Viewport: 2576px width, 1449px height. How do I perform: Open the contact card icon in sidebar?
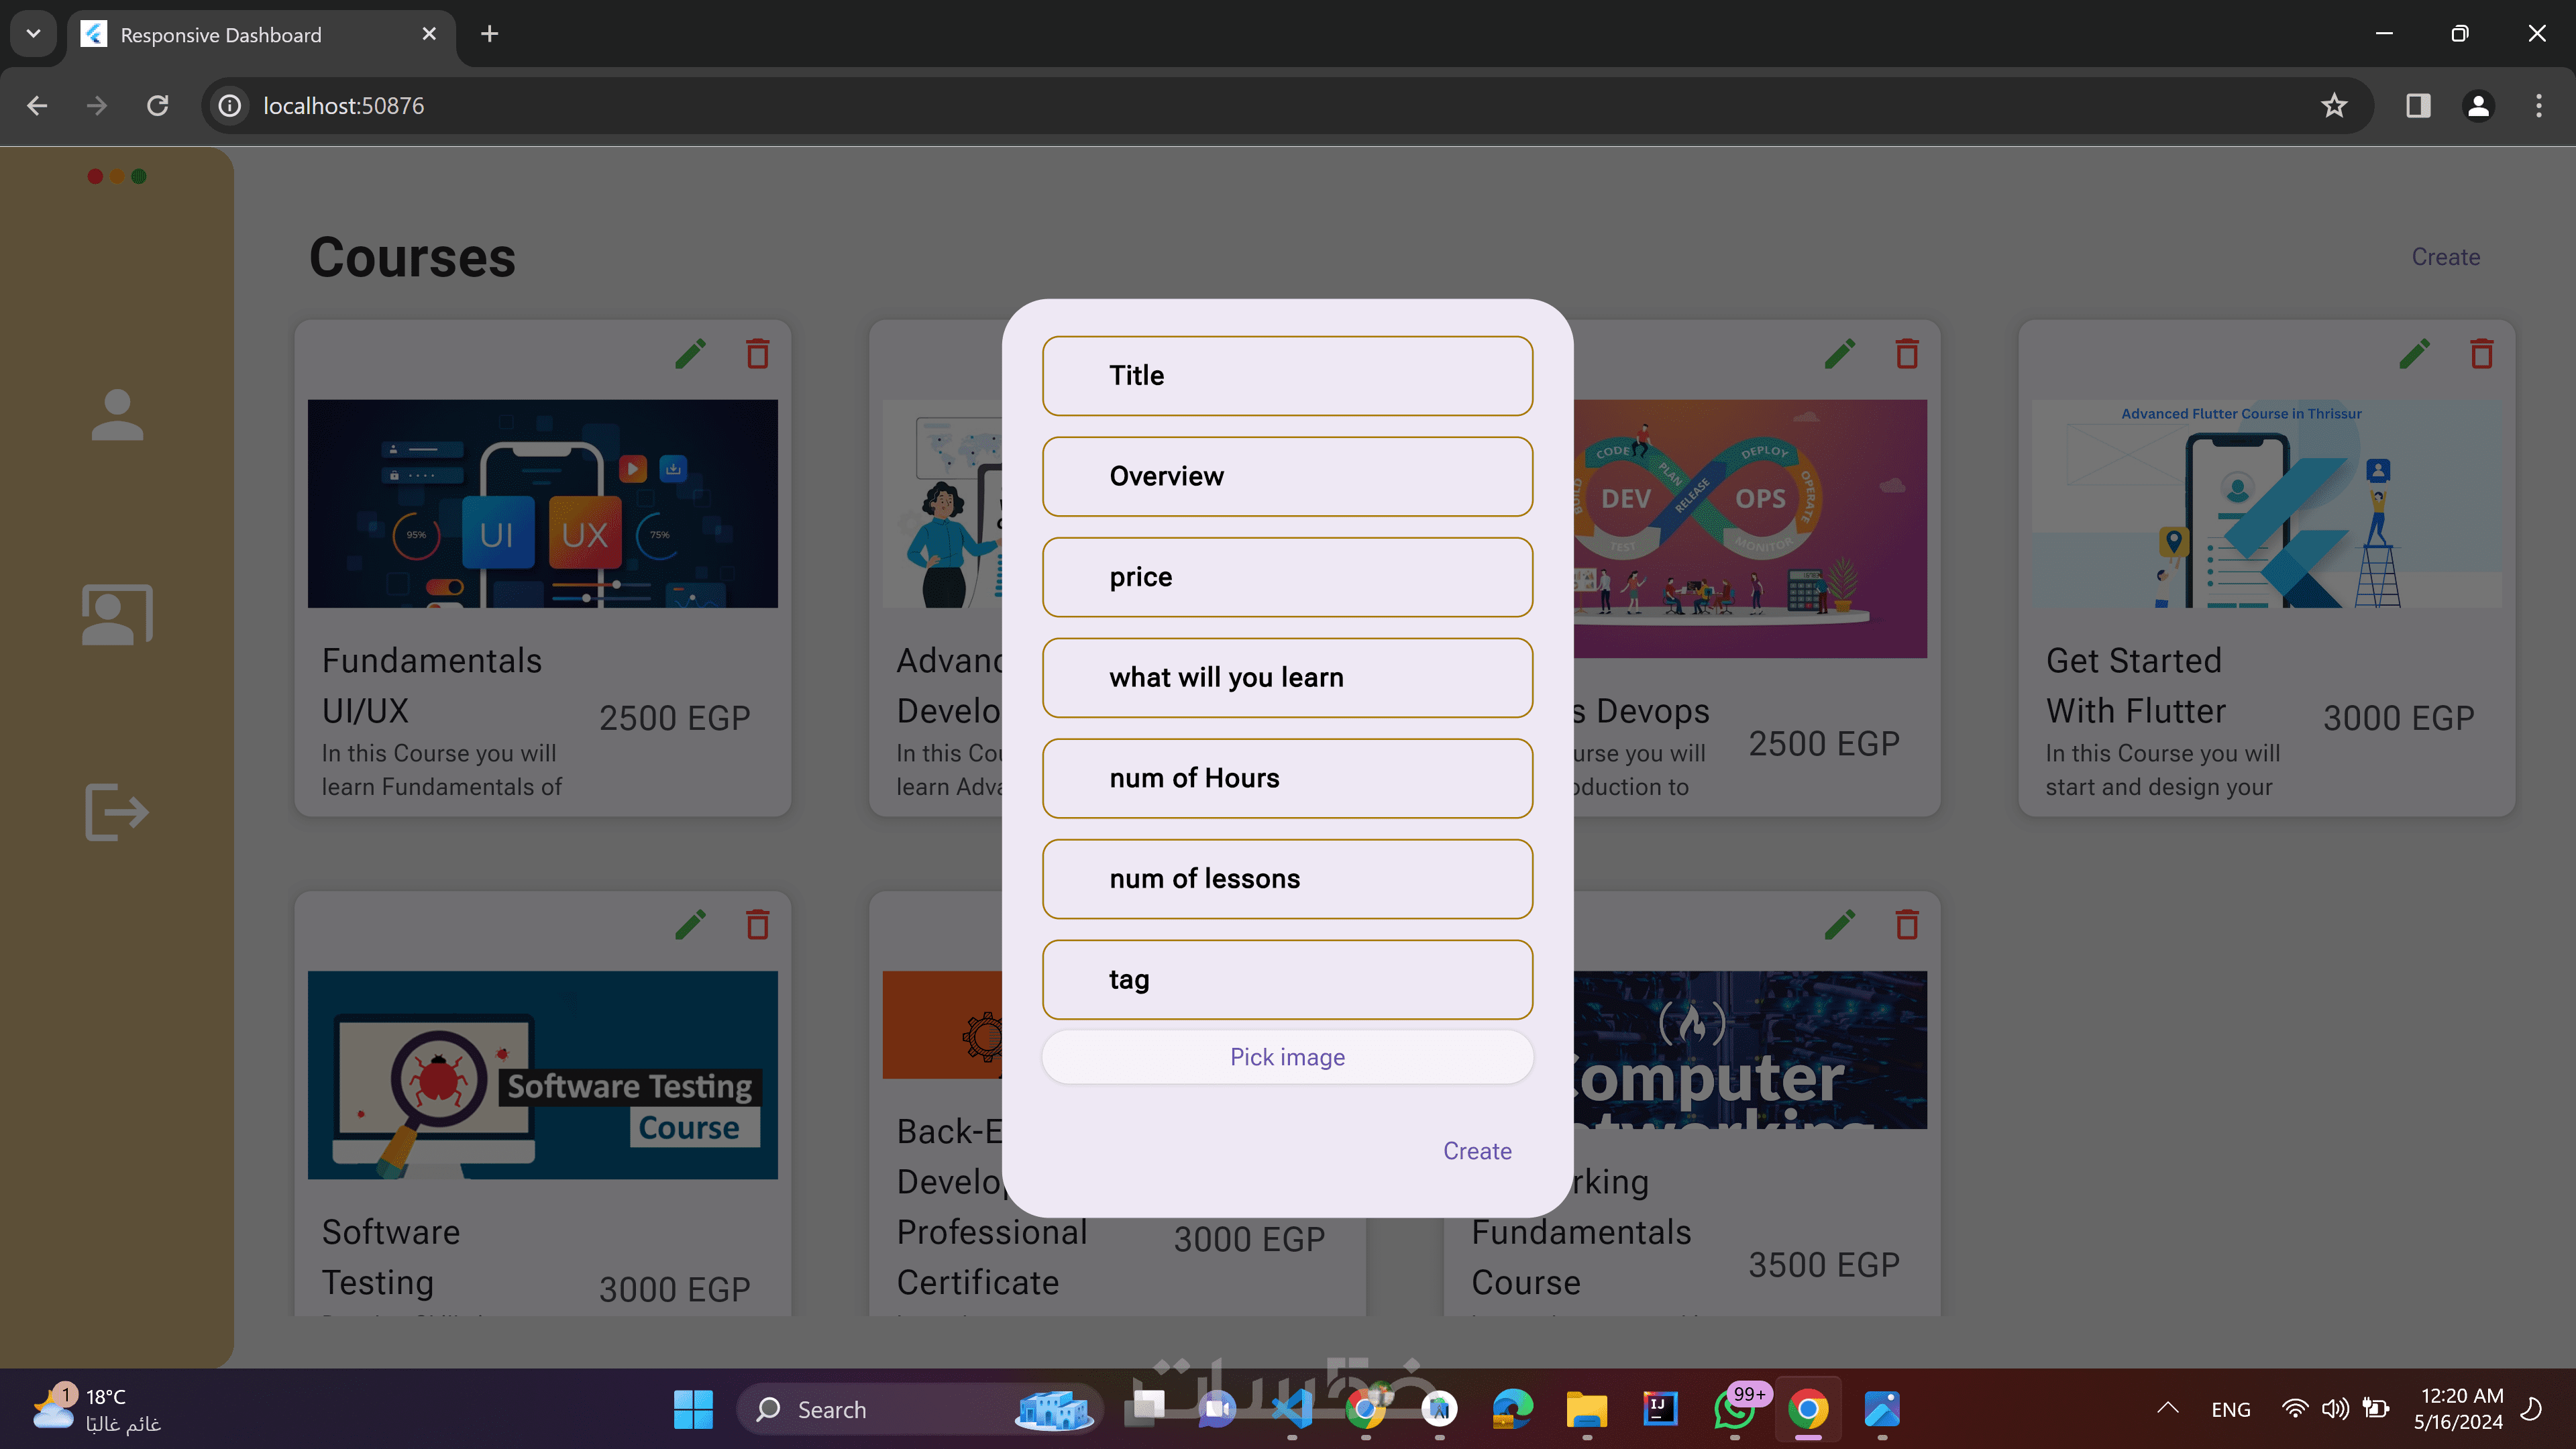(117, 614)
